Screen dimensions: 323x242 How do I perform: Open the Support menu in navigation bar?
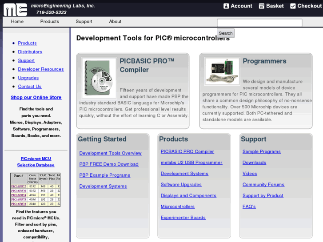coord(84,21)
